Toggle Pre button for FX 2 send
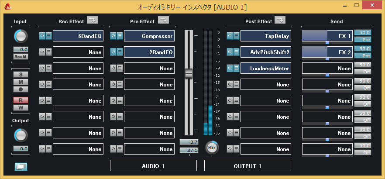Image resolution: width=385 pixels, height=179 pixels. 362,56
